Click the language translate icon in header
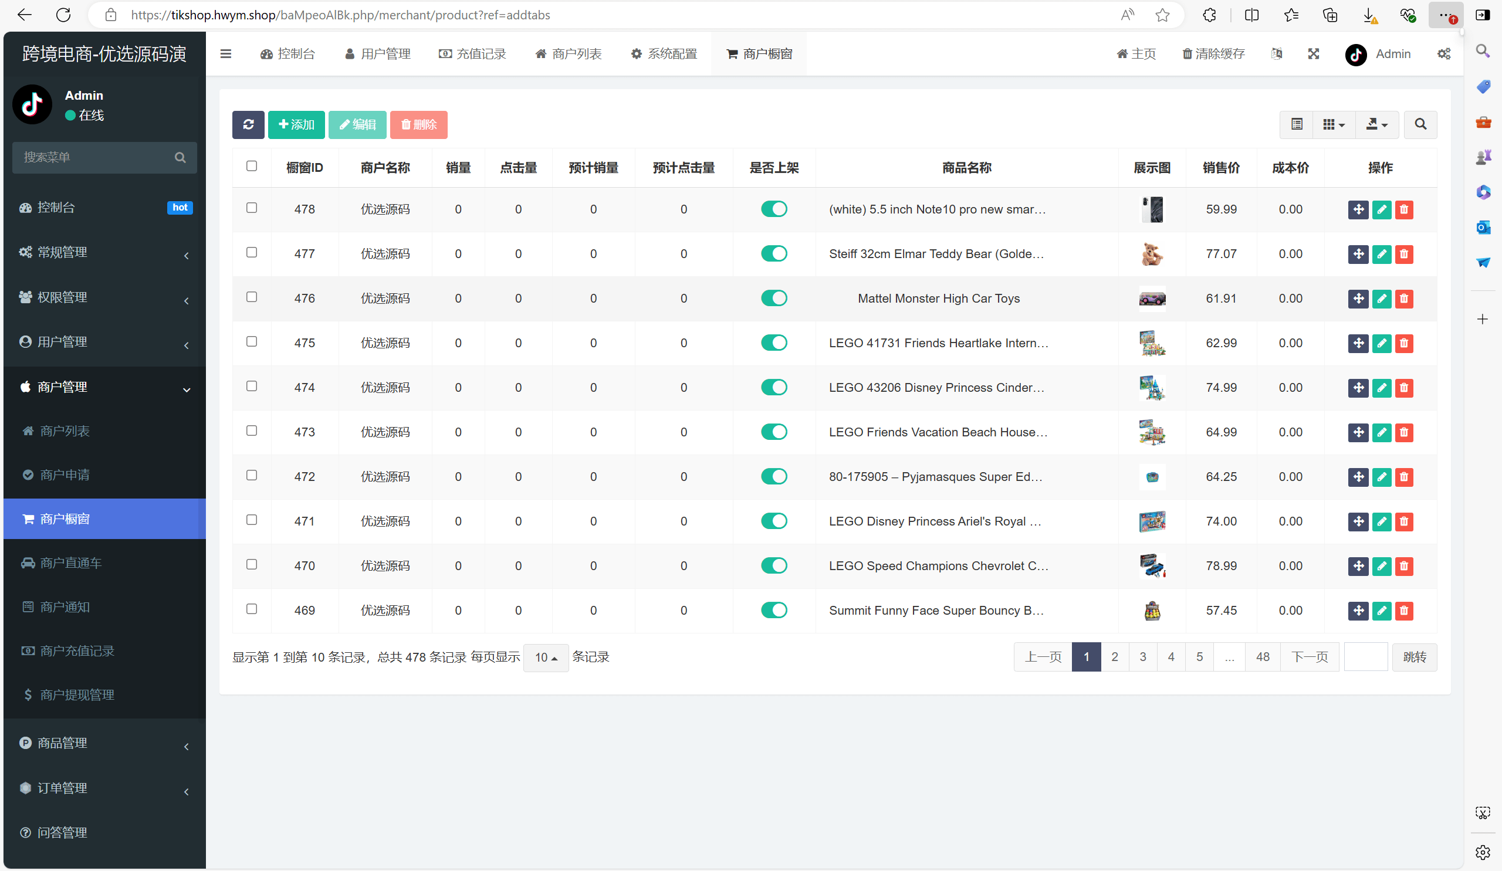Viewport: 1502px width, 871px height. click(1276, 53)
